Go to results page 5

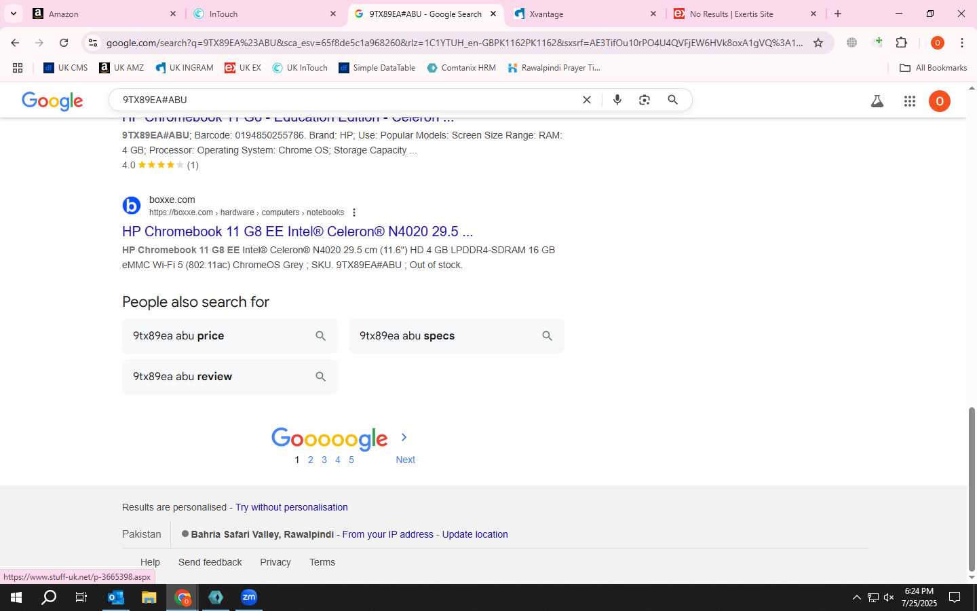(351, 460)
